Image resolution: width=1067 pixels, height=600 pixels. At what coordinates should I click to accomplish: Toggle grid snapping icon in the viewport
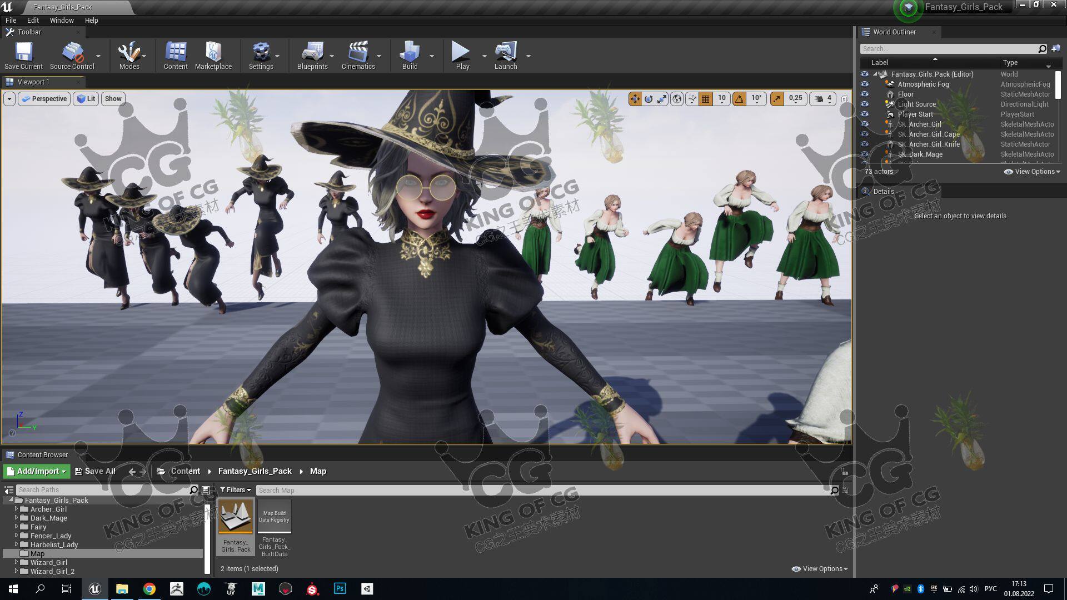(706, 99)
